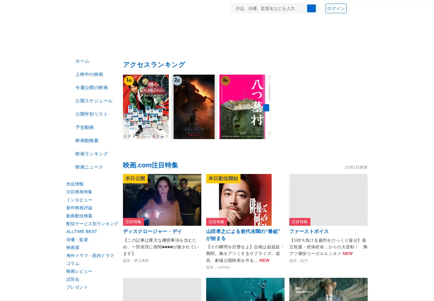Open the 1位 ranked movie poster
Image resolution: width=434 pixels, height=301 pixels.
(146, 107)
